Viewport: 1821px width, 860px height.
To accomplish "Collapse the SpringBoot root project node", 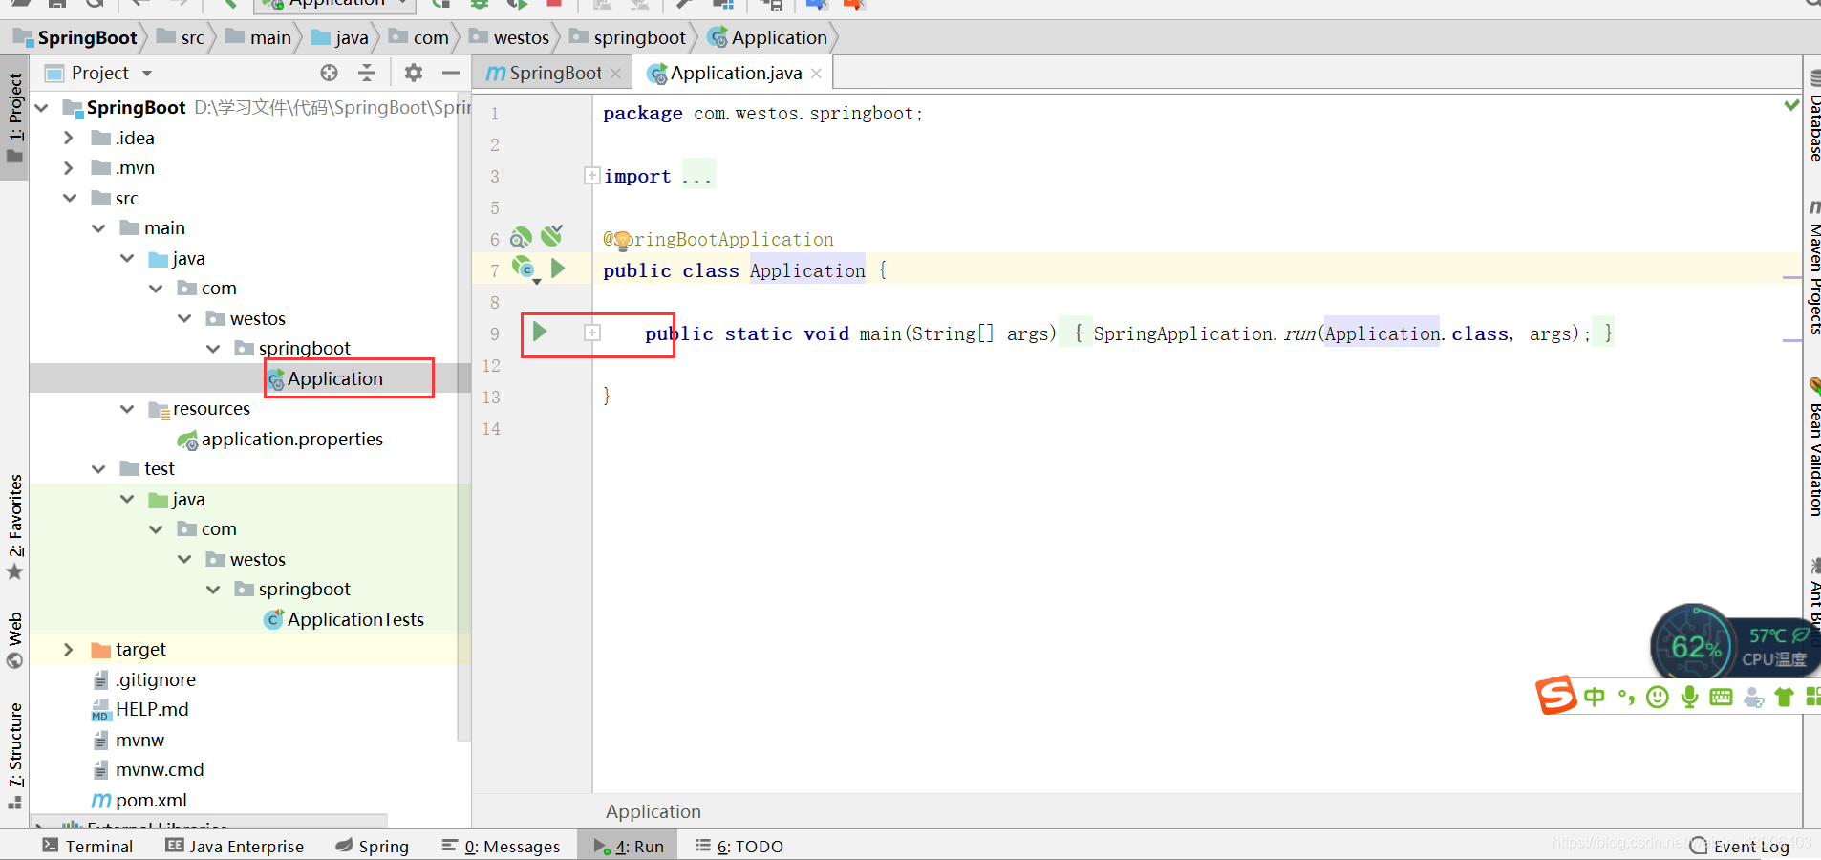I will [x=41, y=108].
